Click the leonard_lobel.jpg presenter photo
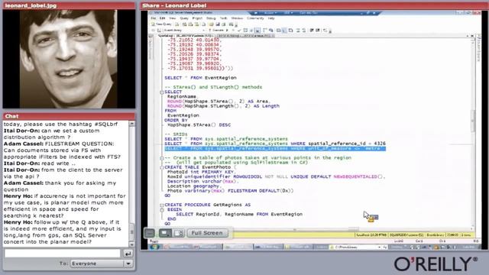Screen dimensions: 489x275 (69, 59)
